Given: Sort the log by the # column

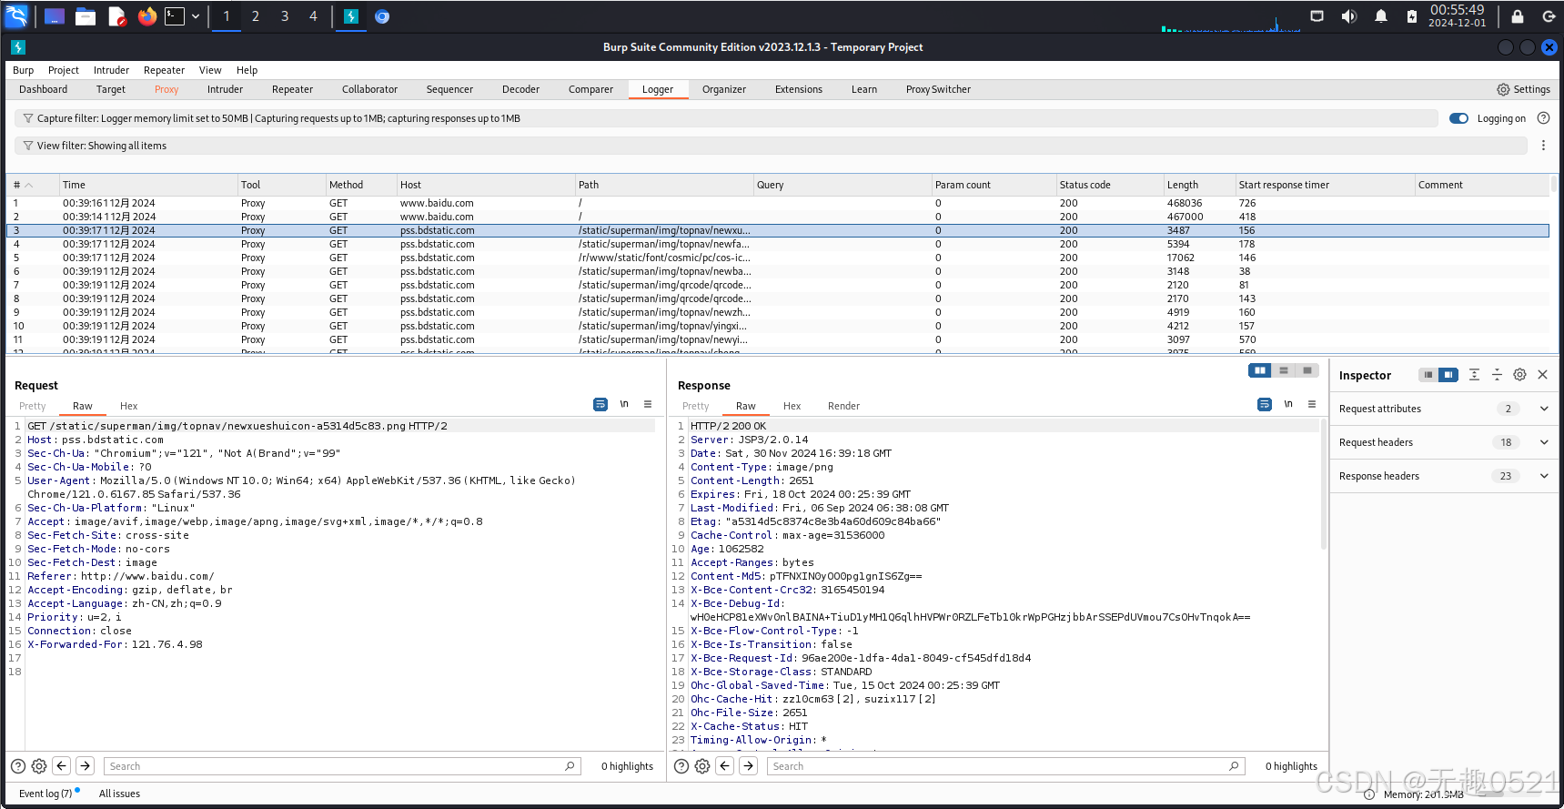Looking at the screenshot, I should point(33,185).
